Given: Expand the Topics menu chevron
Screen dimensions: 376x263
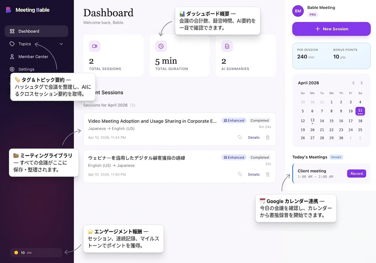Looking at the screenshot, I should tap(61, 44).
